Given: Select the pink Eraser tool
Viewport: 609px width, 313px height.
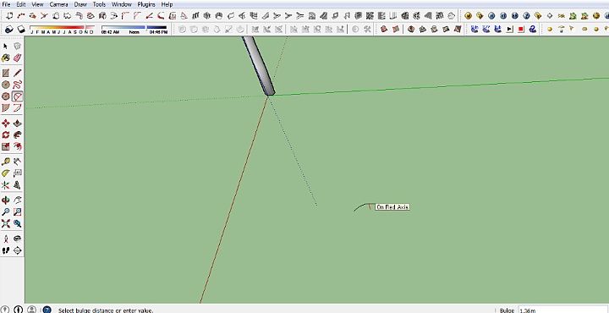Looking at the screenshot, I should click(17, 58).
